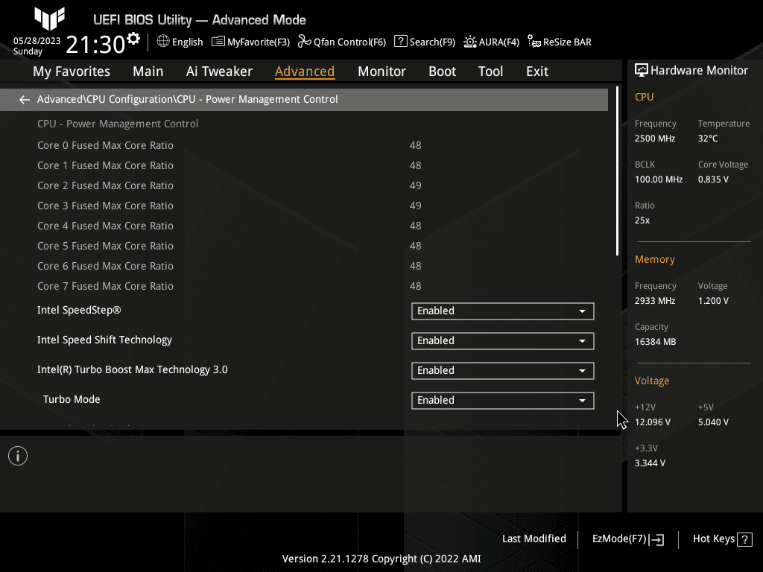Click the breadcrumb path text

pyautogui.click(x=187, y=99)
